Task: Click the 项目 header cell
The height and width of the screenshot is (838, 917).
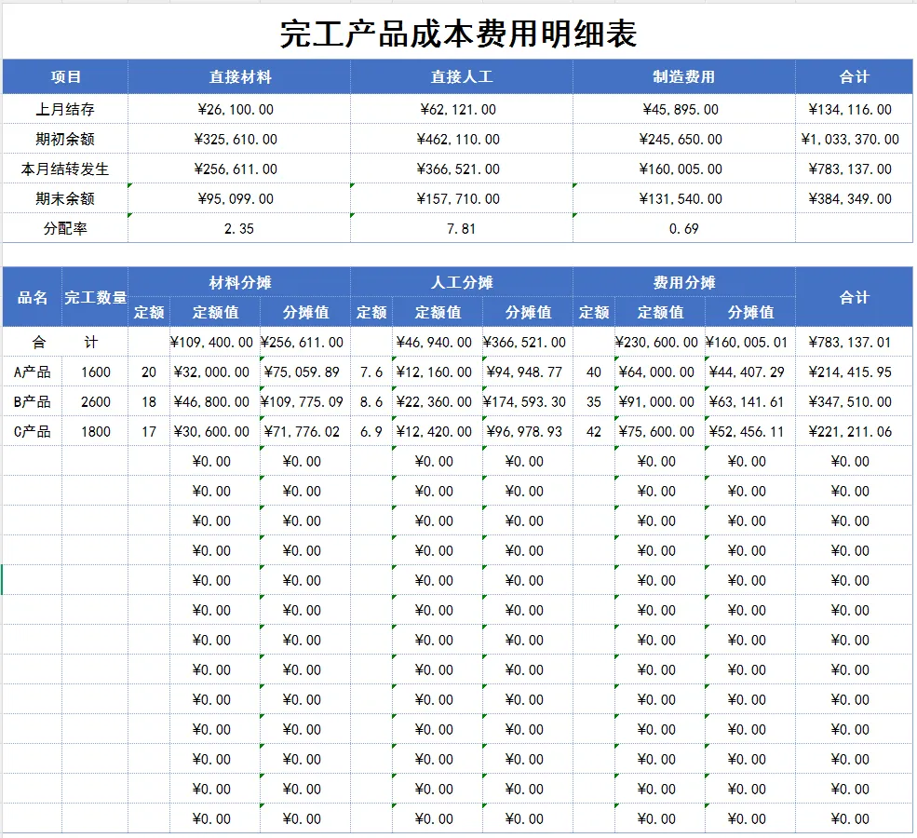Action: (65, 76)
